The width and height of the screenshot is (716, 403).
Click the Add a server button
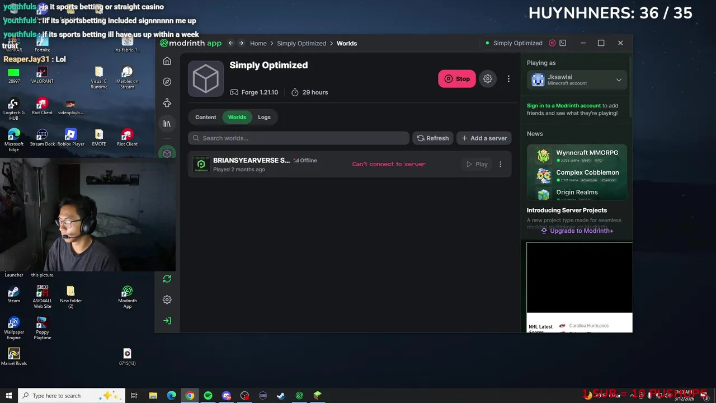[484, 138]
